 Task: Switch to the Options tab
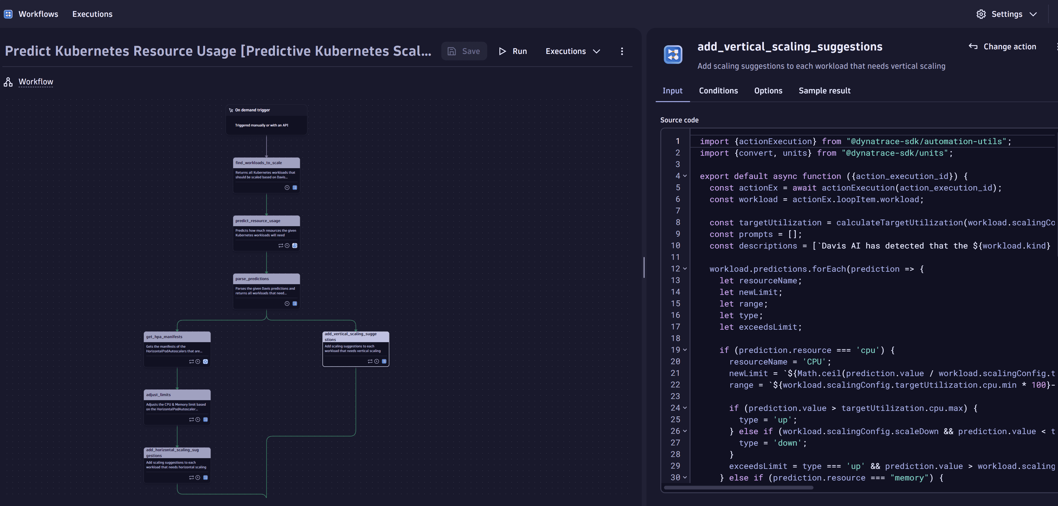768,91
